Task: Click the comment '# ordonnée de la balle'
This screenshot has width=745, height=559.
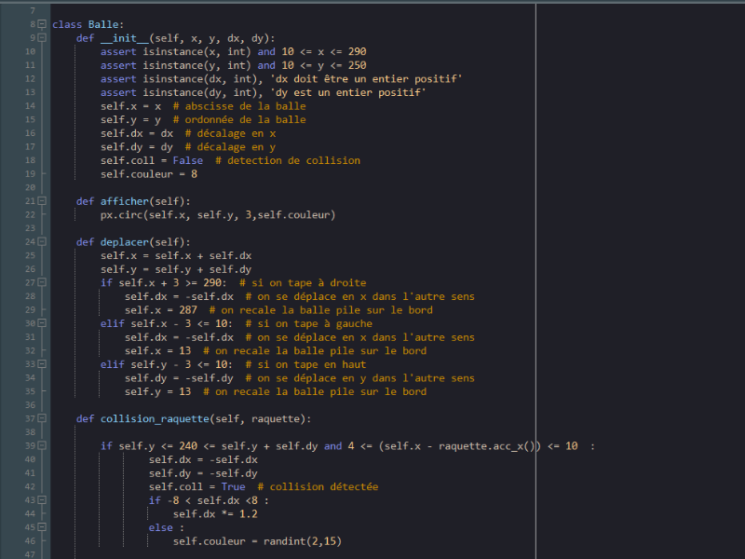Action: pyautogui.click(x=239, y=120)
